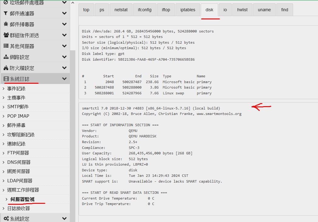Collapse 系統日誌 section with its chevron

(64, 79)
